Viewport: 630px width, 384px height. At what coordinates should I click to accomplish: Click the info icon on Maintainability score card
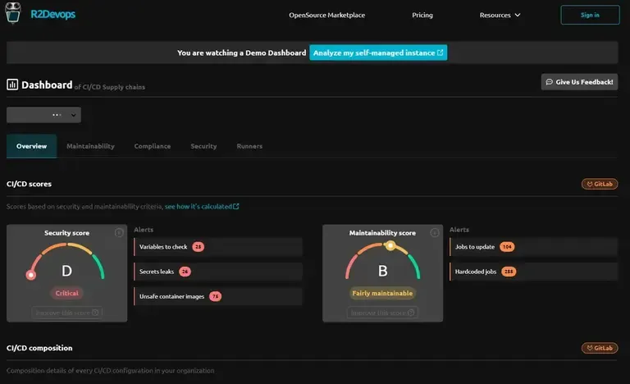coord(435,233)
